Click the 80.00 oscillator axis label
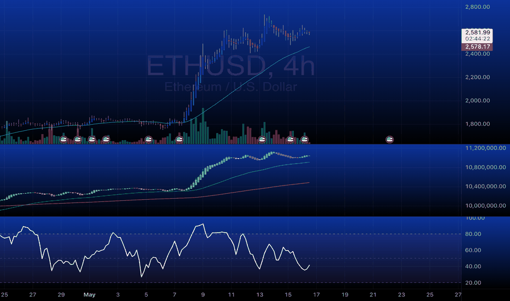Screen dimensions: 510x301 473,234
